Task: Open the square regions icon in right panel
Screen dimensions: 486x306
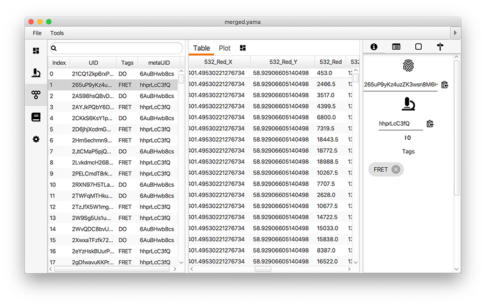Action: [418, 47]
